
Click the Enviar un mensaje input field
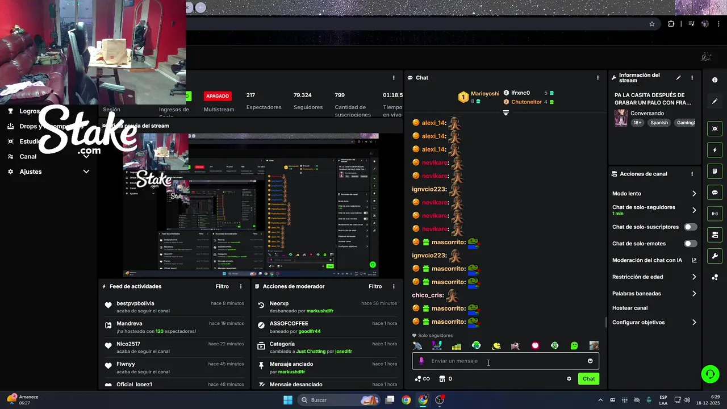[505, 361]
